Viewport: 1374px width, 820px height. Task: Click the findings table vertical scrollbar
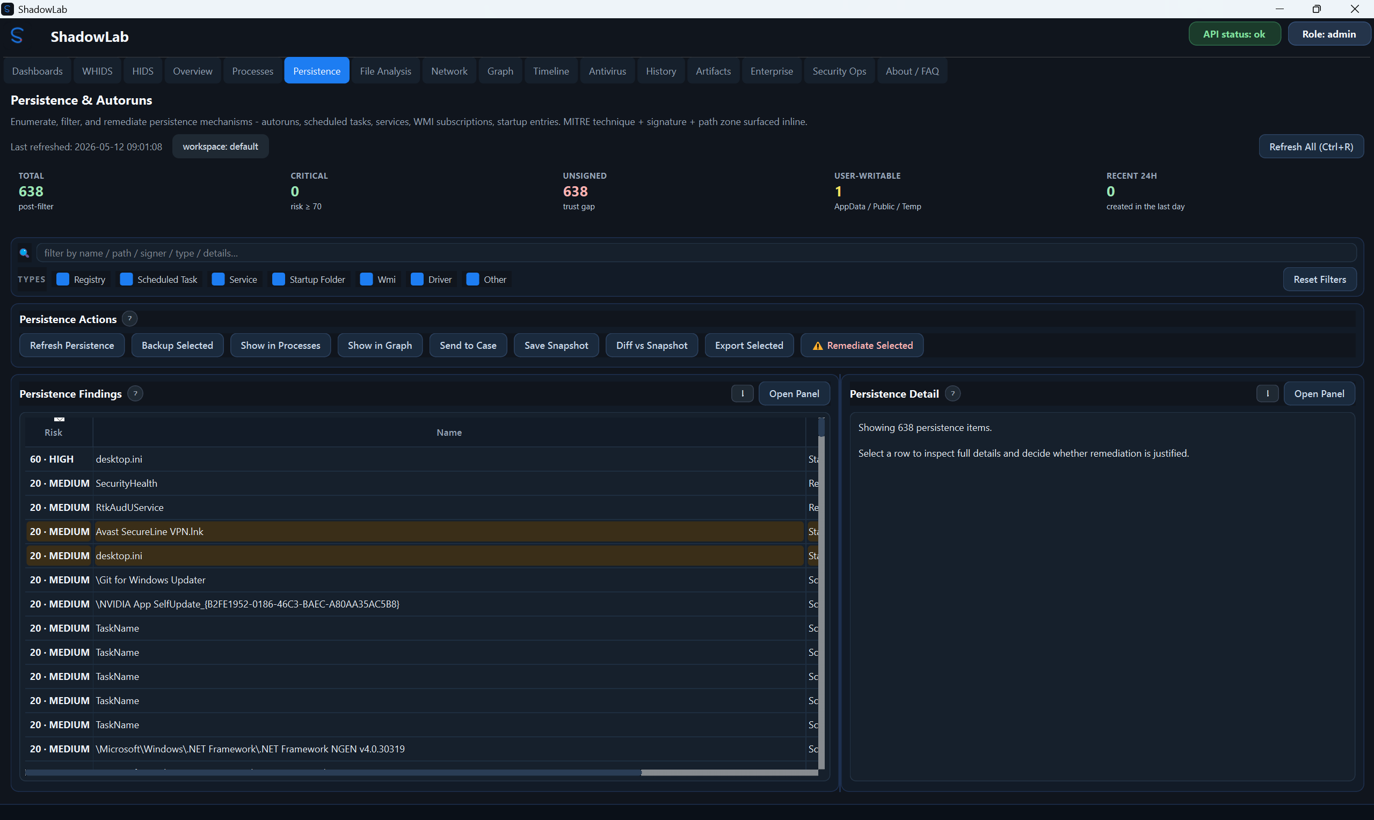tap(822, 594)
